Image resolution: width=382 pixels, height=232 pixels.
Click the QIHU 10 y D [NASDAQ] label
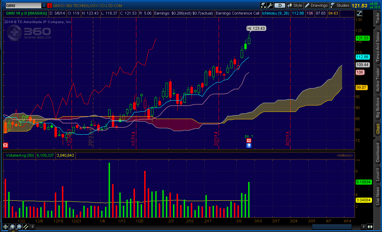pyautogui.click(x=26, y=14)
